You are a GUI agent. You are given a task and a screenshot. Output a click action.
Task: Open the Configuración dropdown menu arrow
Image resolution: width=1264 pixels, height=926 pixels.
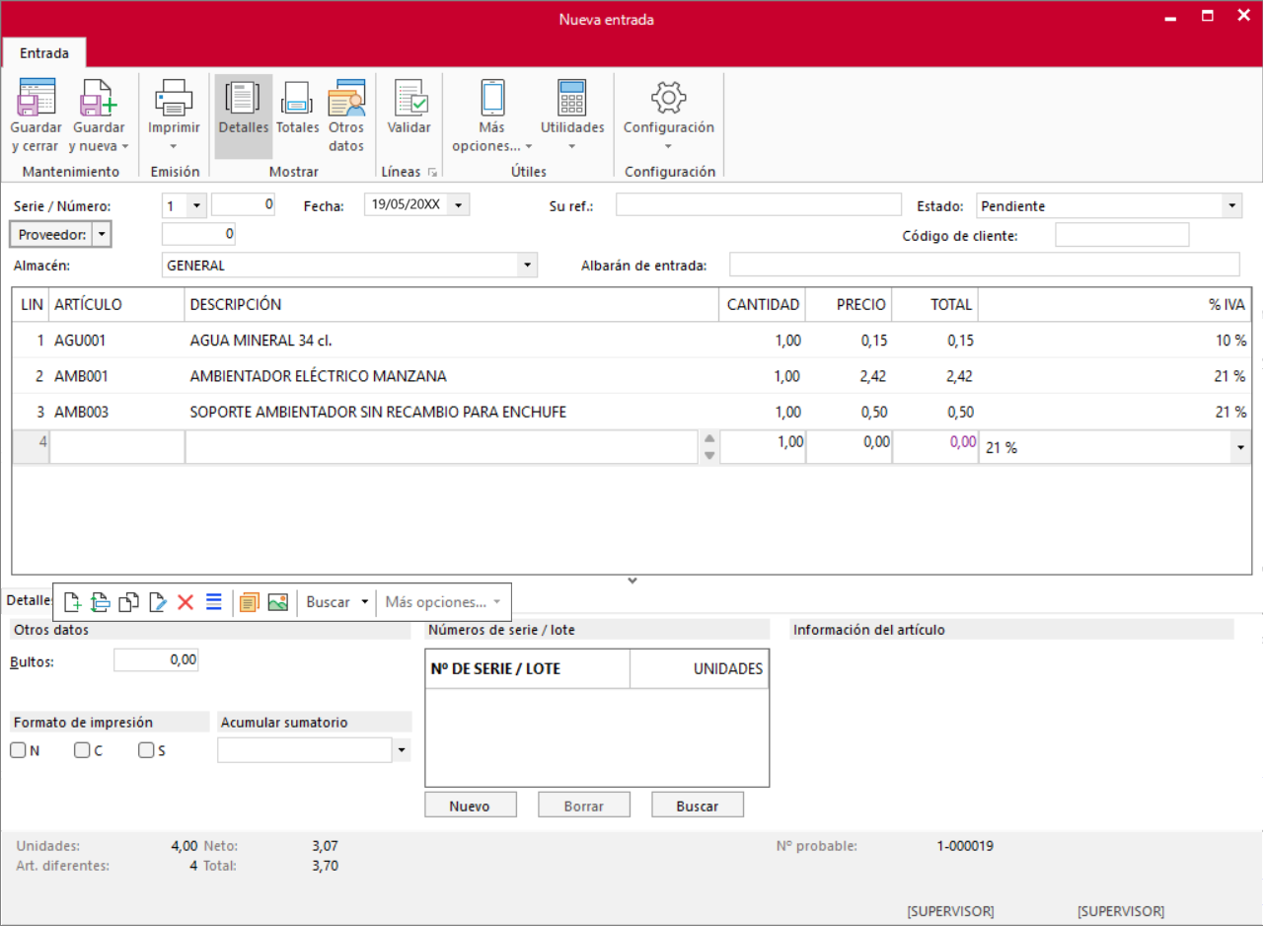pos(668,146)
